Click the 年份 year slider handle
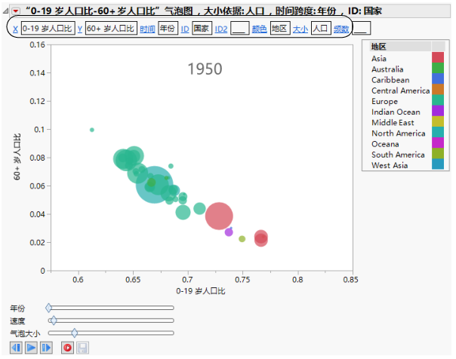Screen dimensions: 456x359 click(x=48, y=308)
